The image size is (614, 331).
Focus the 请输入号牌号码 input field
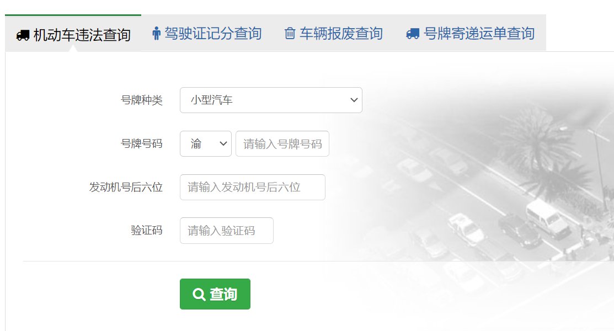pyautogui.click(x=282, y=144)
